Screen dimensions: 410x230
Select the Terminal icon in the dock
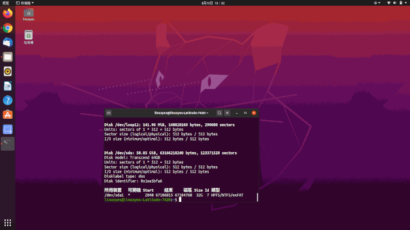8,144
